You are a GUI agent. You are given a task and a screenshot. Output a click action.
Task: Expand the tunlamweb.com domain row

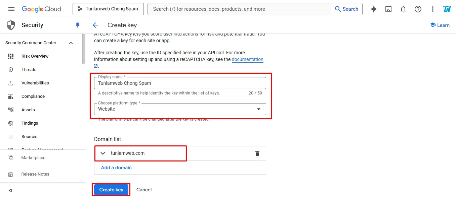click(103, 153)
